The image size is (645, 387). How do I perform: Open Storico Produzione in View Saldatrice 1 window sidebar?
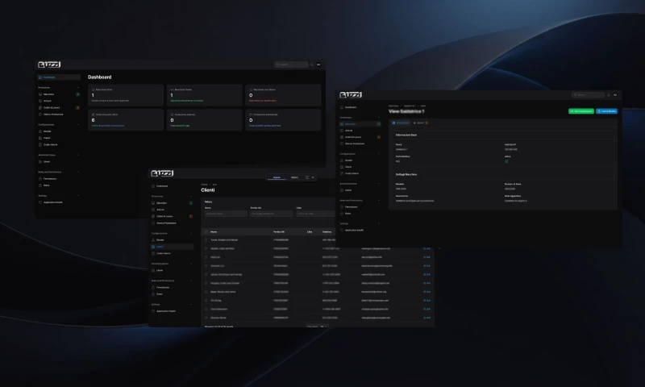[360, 144]
